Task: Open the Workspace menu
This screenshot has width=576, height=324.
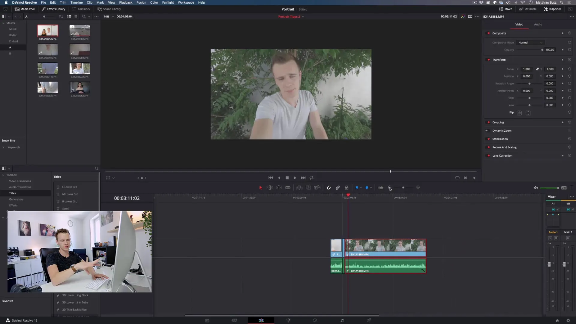Action: pyautogui.click(x=186, y=2)
